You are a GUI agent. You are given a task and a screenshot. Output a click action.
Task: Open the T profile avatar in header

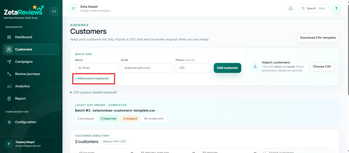click(x=336, y=8)
